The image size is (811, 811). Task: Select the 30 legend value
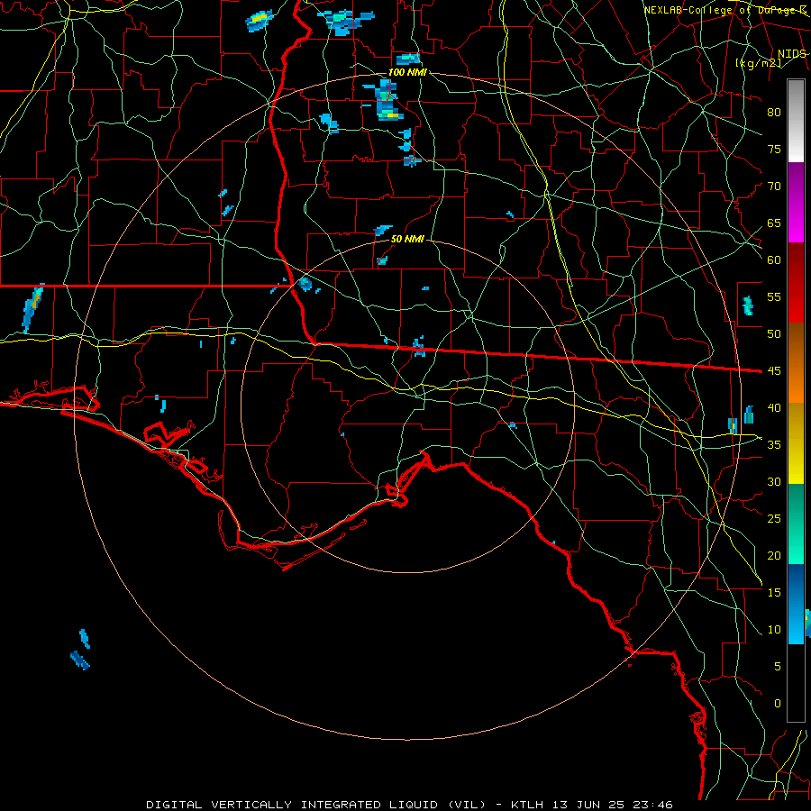(774, 481)
